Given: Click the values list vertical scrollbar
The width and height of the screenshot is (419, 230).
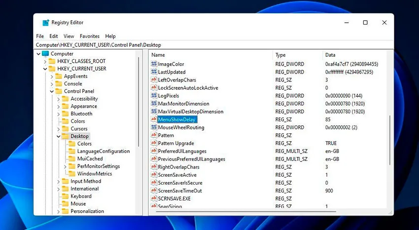Looking at the screenshot, I should tap(389, 140).
